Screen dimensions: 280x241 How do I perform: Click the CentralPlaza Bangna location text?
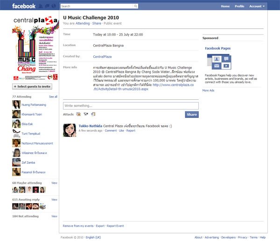tap(108, 46)
